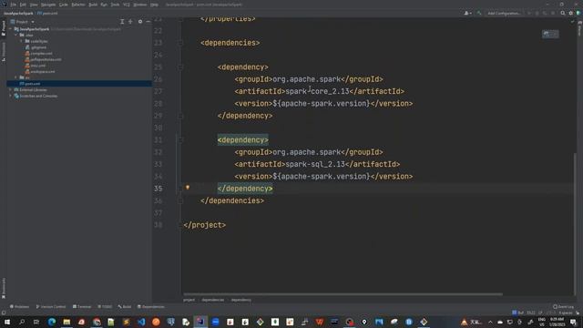
Task: Expand Scratches and Consoles node
Action: click(x=10, y=96)
